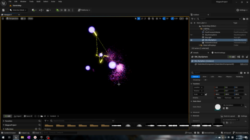Click the Details favorites star icon
Image resolution: width=250 pixels, height=140 pixels.
coord(245,73)
